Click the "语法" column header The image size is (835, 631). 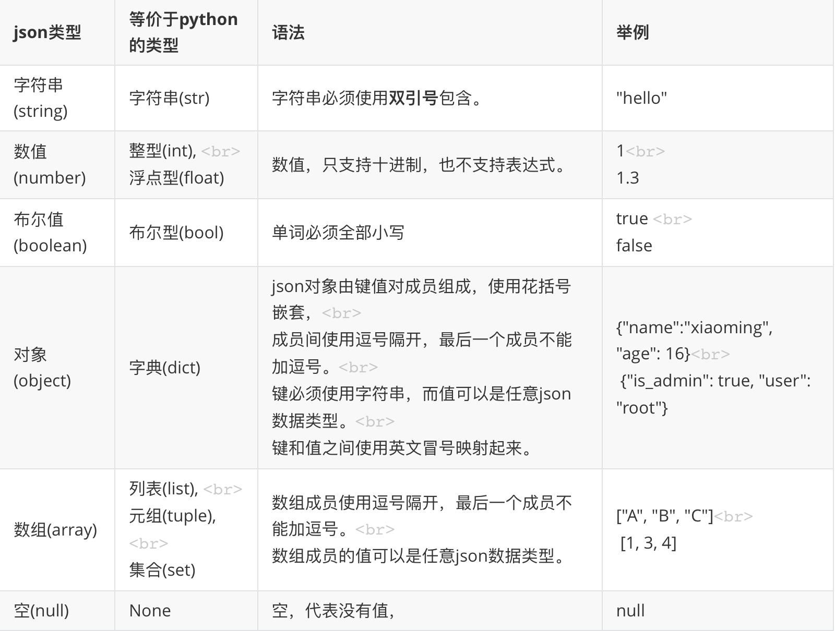[x=288, y=32]
